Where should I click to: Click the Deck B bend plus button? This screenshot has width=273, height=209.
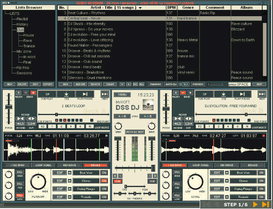tap(190, 93)
